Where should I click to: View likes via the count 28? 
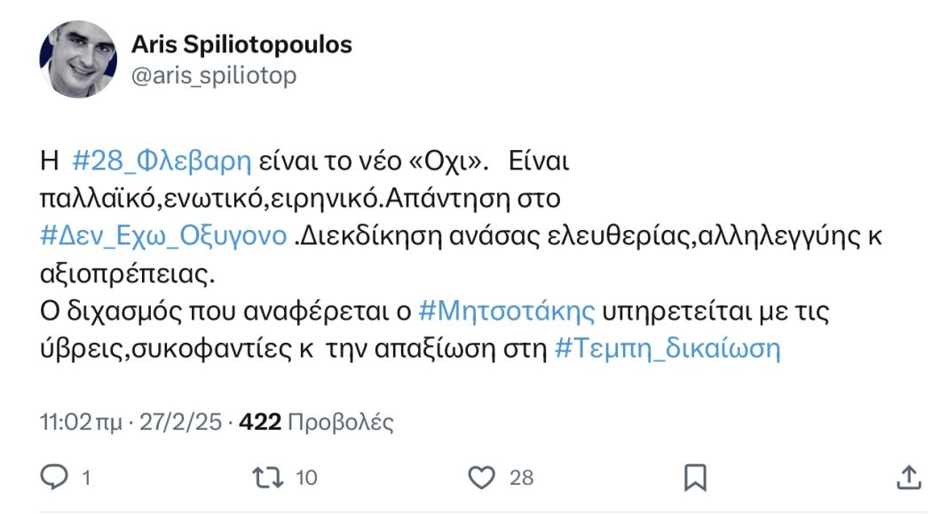[x=520, y=478]
